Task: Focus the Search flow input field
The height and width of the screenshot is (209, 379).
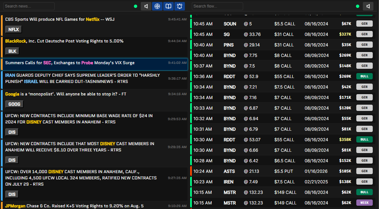Action: [217, 6]
